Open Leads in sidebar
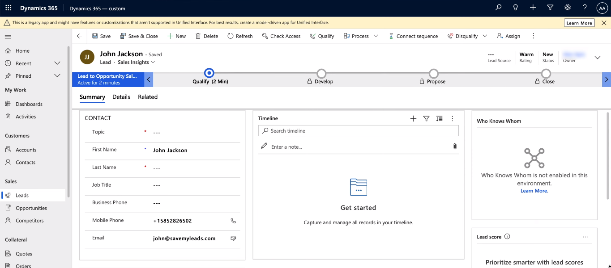 pyautogui.click(x=34, y=196)
